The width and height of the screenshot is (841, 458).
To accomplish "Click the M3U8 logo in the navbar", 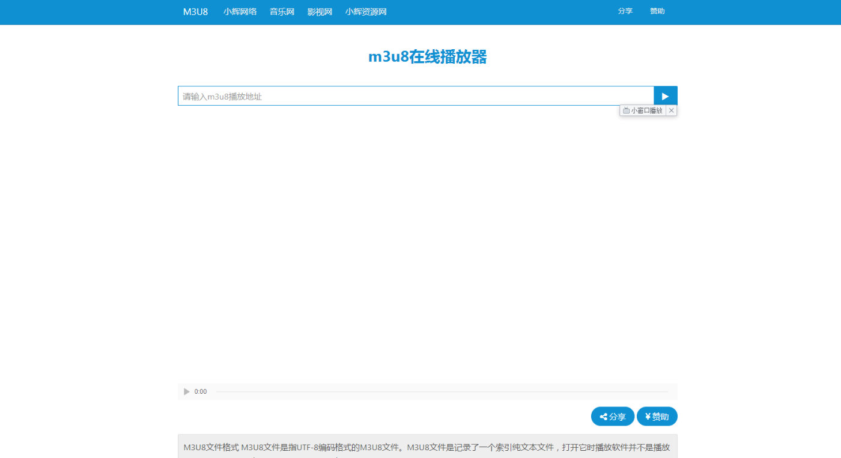I will click(195, 11).
